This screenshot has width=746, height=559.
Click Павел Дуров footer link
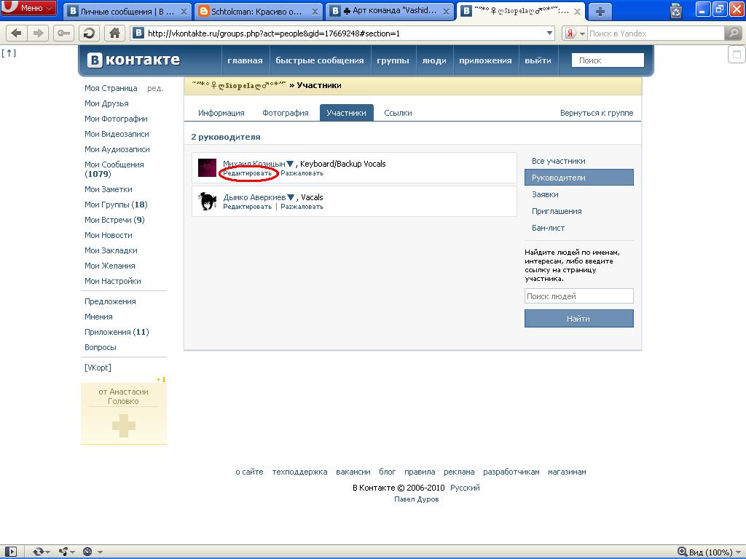tap(416, 499)
